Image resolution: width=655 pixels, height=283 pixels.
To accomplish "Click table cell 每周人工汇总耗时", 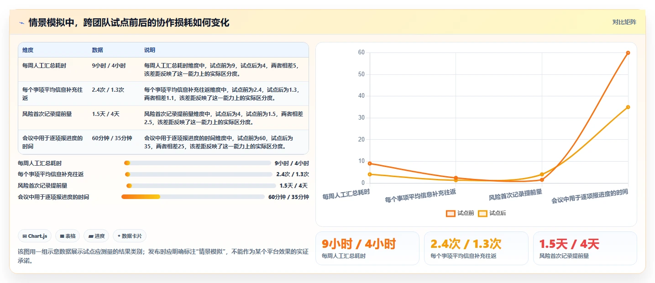I will (x=44, y=66).
